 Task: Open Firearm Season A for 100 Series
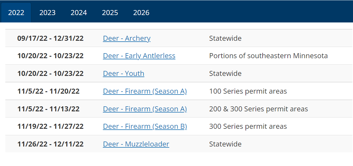(145, 91)
